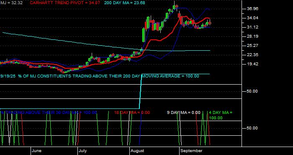Select the CARHARTT TREND PIVOT = 34.07 label
The height and width of the screenshot is (155, 293).
(64, 3)
